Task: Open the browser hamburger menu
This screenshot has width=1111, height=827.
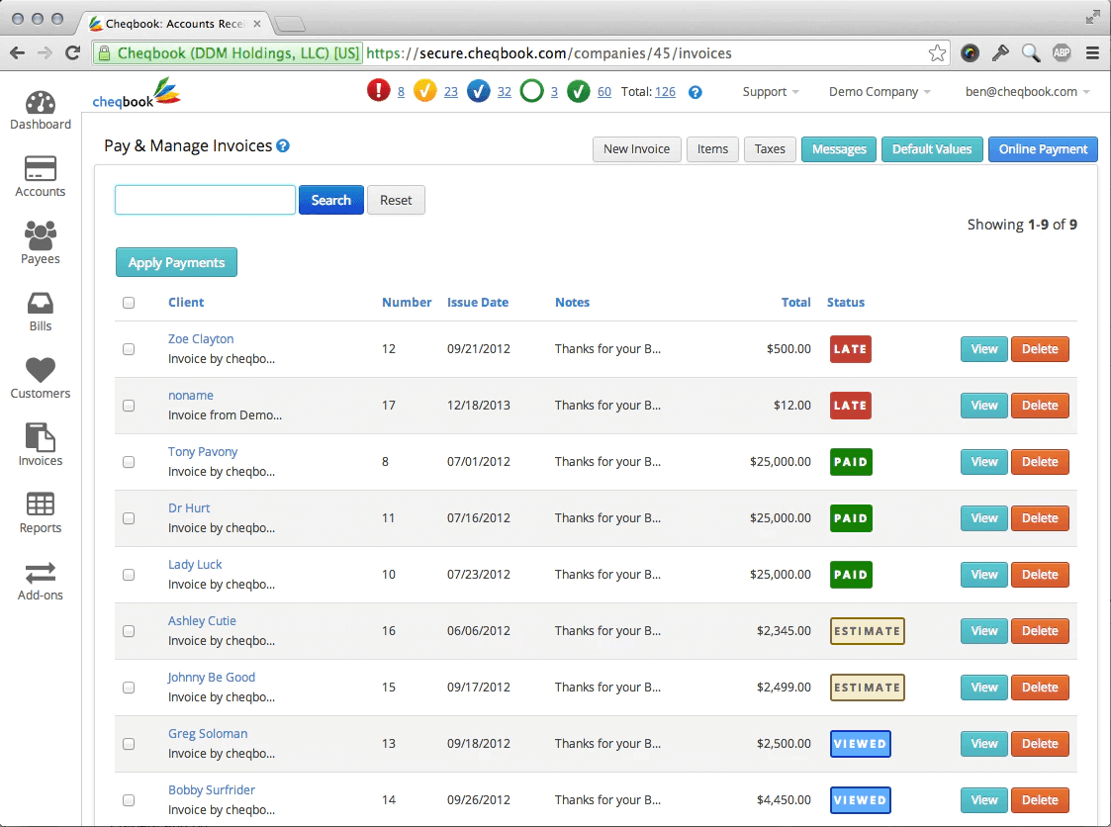Action: pyautogui.click(x=1092, y=53)
